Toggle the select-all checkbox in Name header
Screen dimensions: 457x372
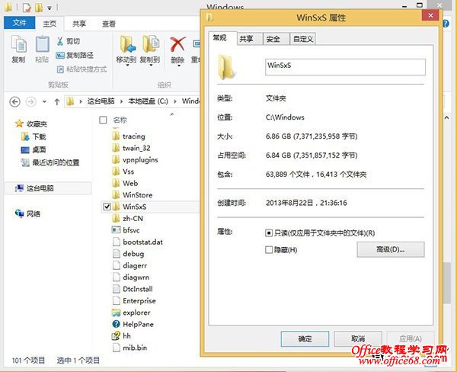(x=103, y=120)
